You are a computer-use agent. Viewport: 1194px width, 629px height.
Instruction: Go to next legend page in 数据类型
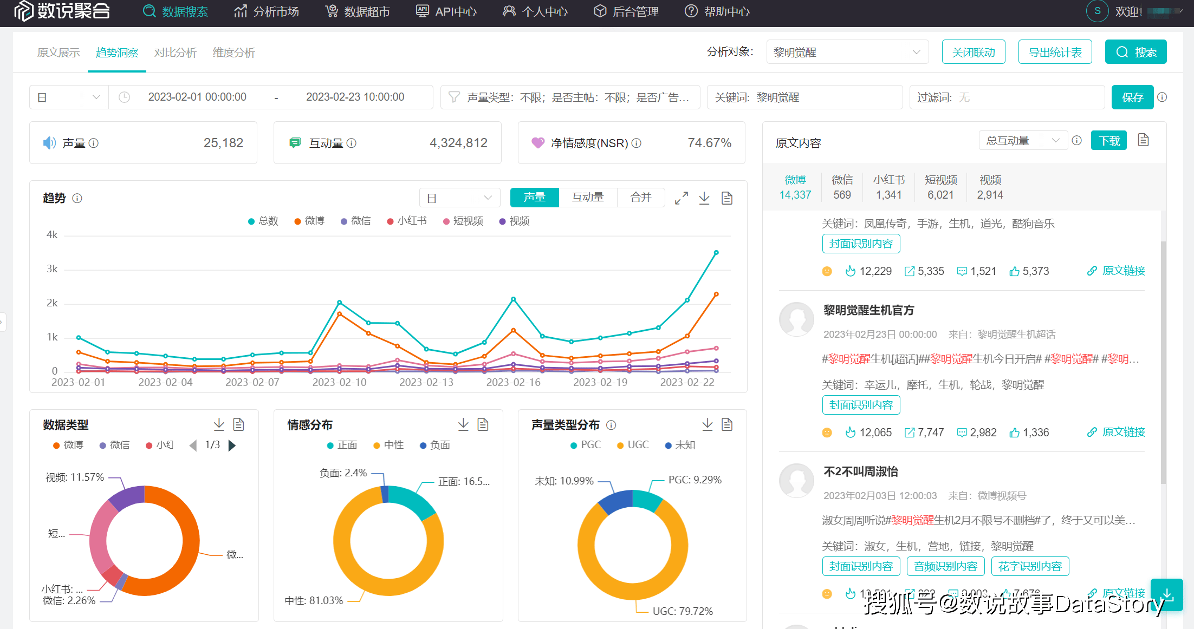[232, 445]
